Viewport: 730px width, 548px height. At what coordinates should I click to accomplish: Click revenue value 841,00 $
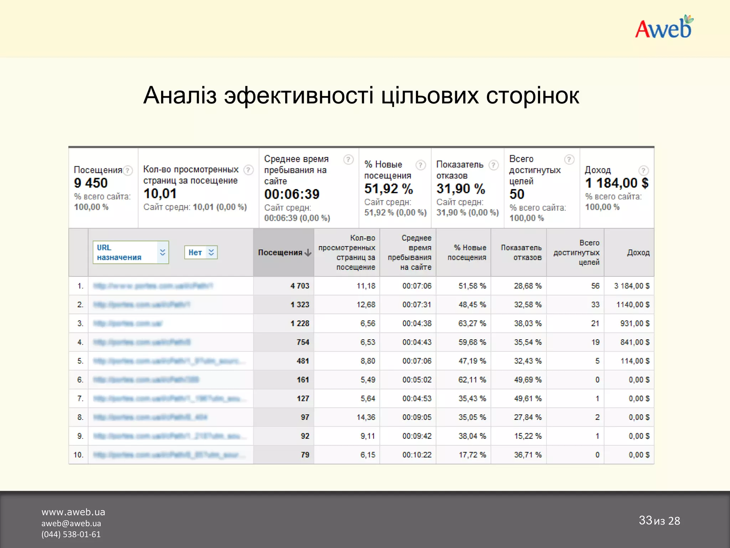tap(635, 342)
